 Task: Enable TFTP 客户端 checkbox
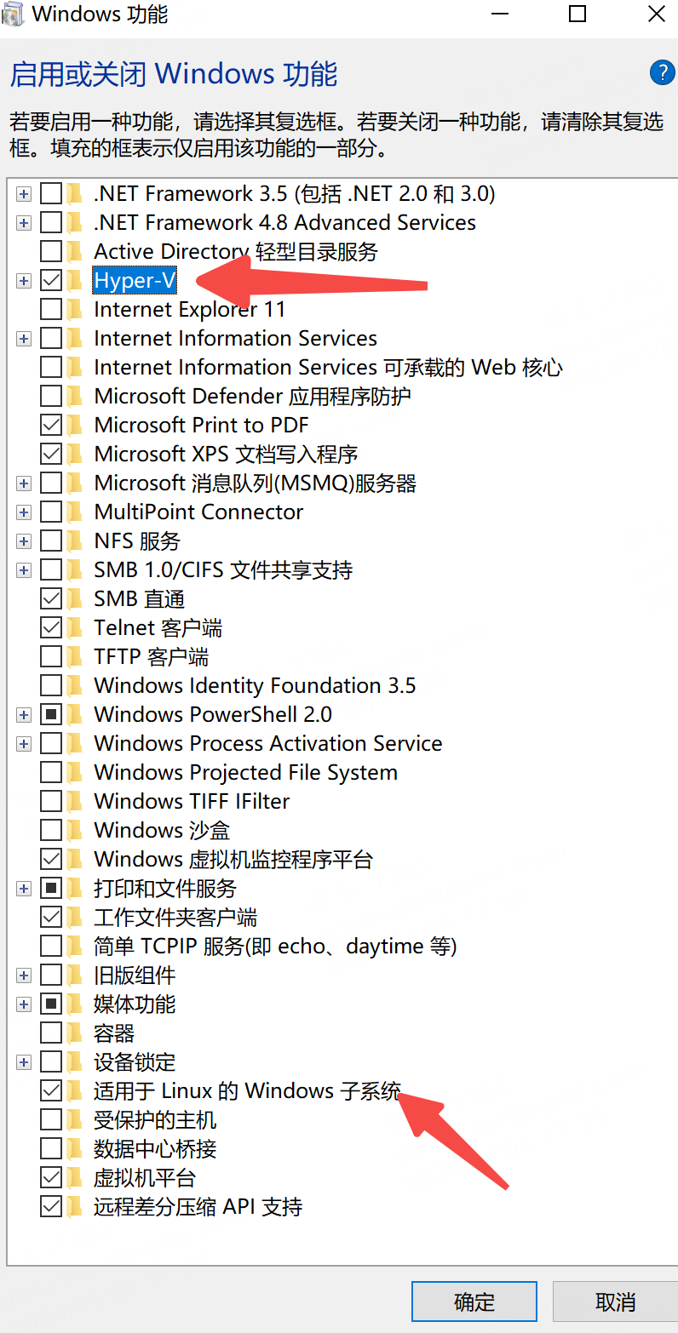[51, 656]
